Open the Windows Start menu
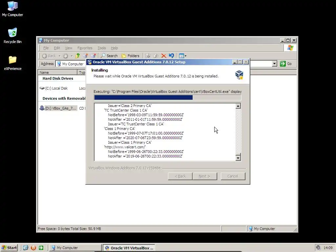 tap(9, 248)
